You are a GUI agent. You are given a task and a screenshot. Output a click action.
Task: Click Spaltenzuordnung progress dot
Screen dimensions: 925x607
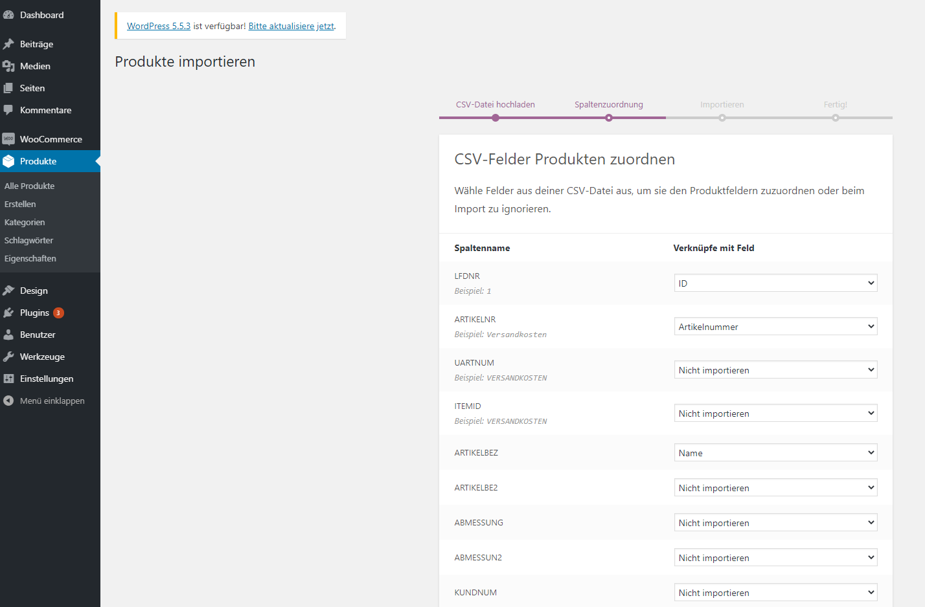pyautogui.click(x=609, y=118)
